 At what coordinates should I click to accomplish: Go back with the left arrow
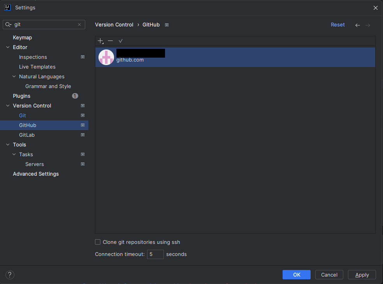pos(358,25)
